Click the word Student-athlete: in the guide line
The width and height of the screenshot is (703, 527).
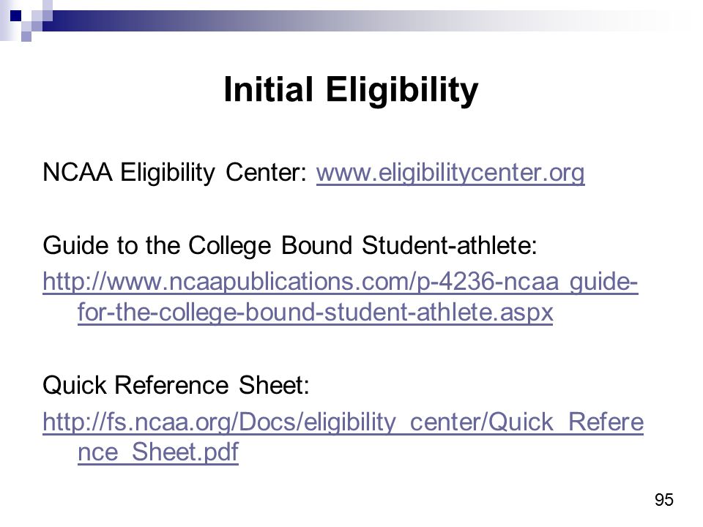tap(449, 245)
